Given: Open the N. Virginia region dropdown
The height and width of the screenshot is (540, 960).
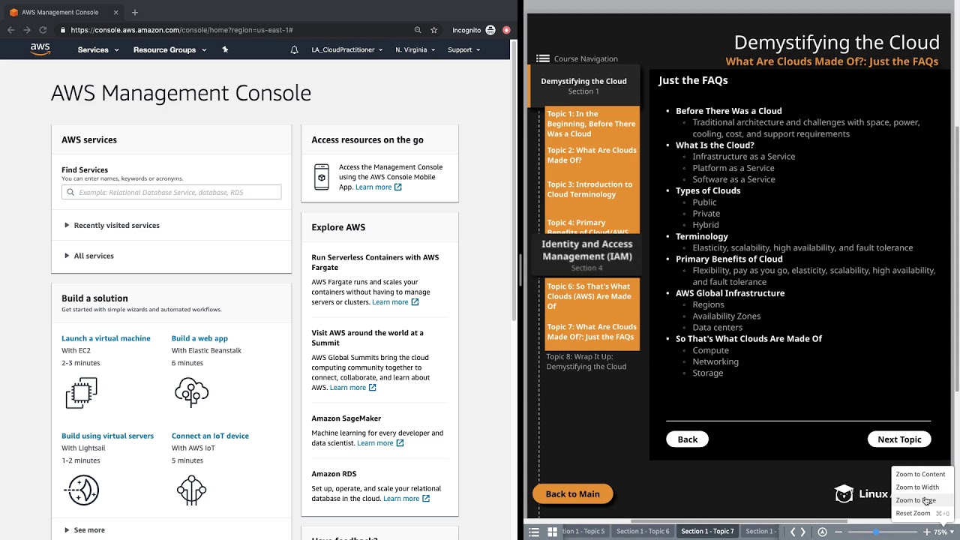Looking at the screenshot, I should click(415, 49).
